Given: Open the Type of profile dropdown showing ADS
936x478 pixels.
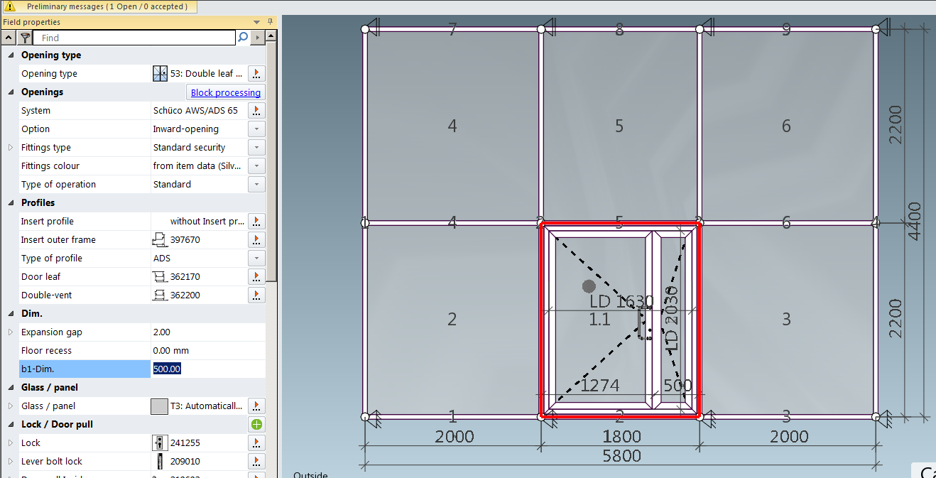Looking at the screenshot, I should click(256, 258).
